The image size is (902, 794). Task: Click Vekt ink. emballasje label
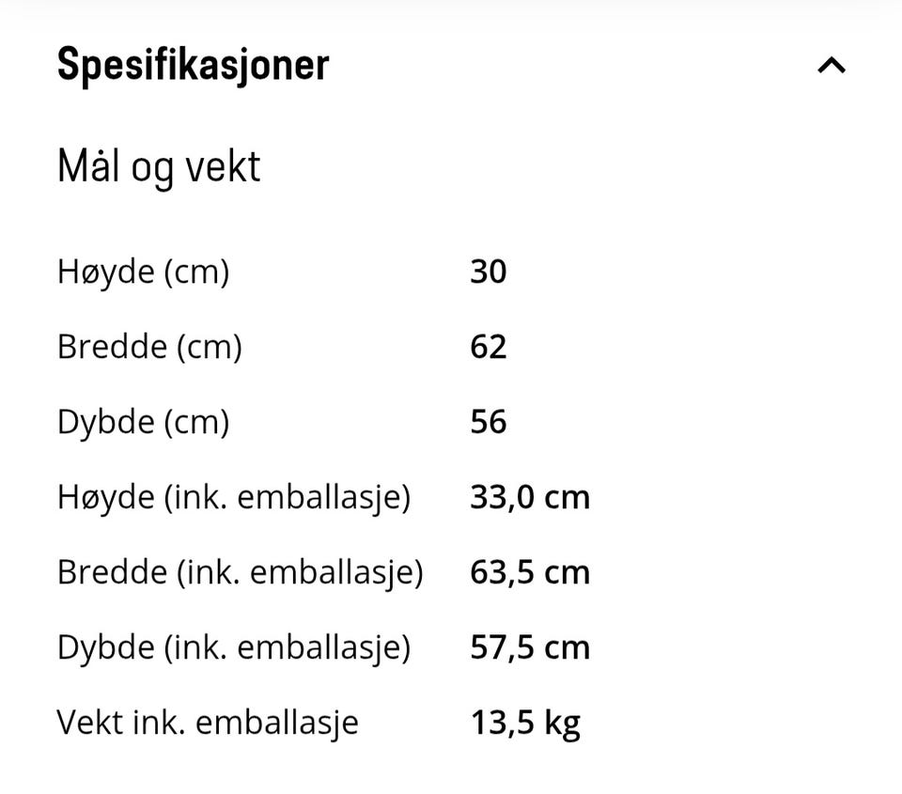(208, 723)
